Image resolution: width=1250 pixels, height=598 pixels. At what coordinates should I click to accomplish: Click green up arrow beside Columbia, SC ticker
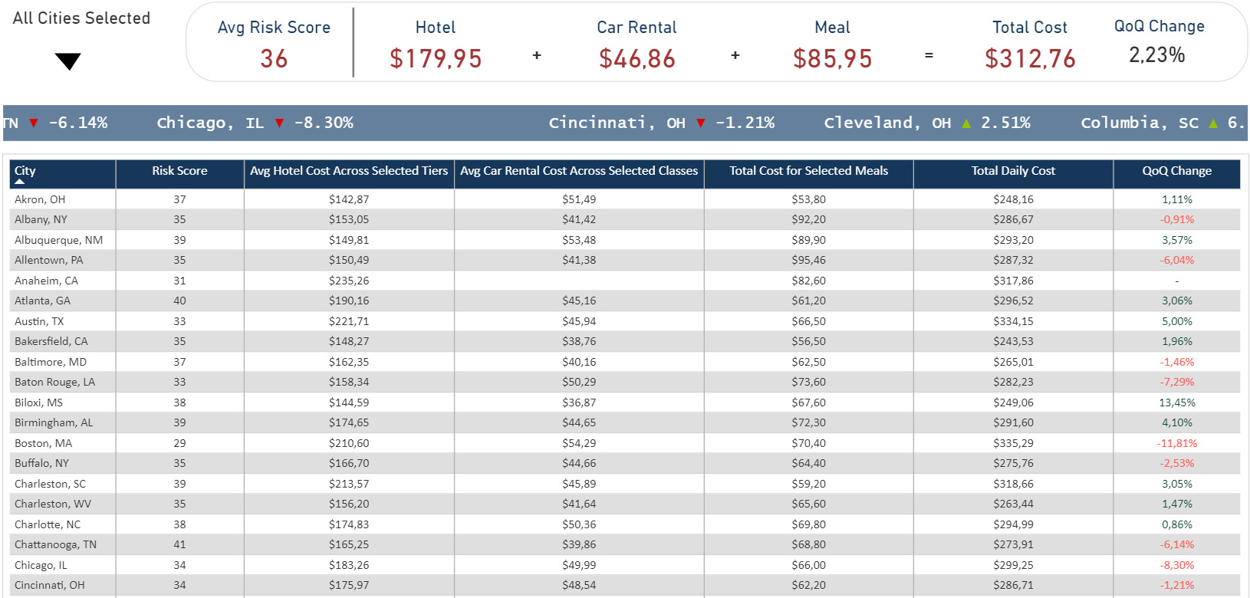tap(1213, 123)
